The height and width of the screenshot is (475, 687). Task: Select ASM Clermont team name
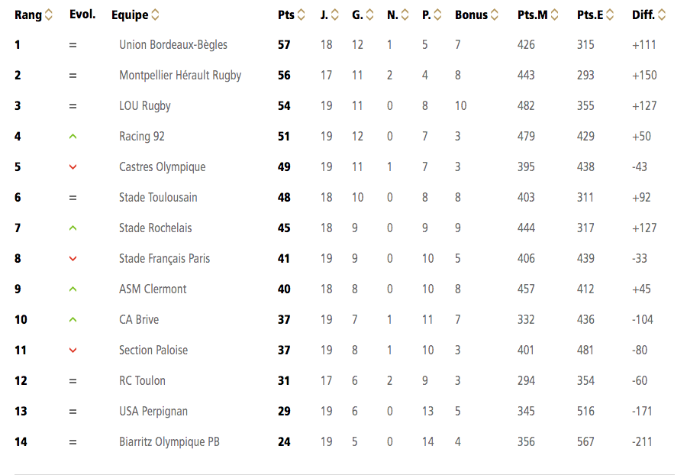tap(153, 289)
